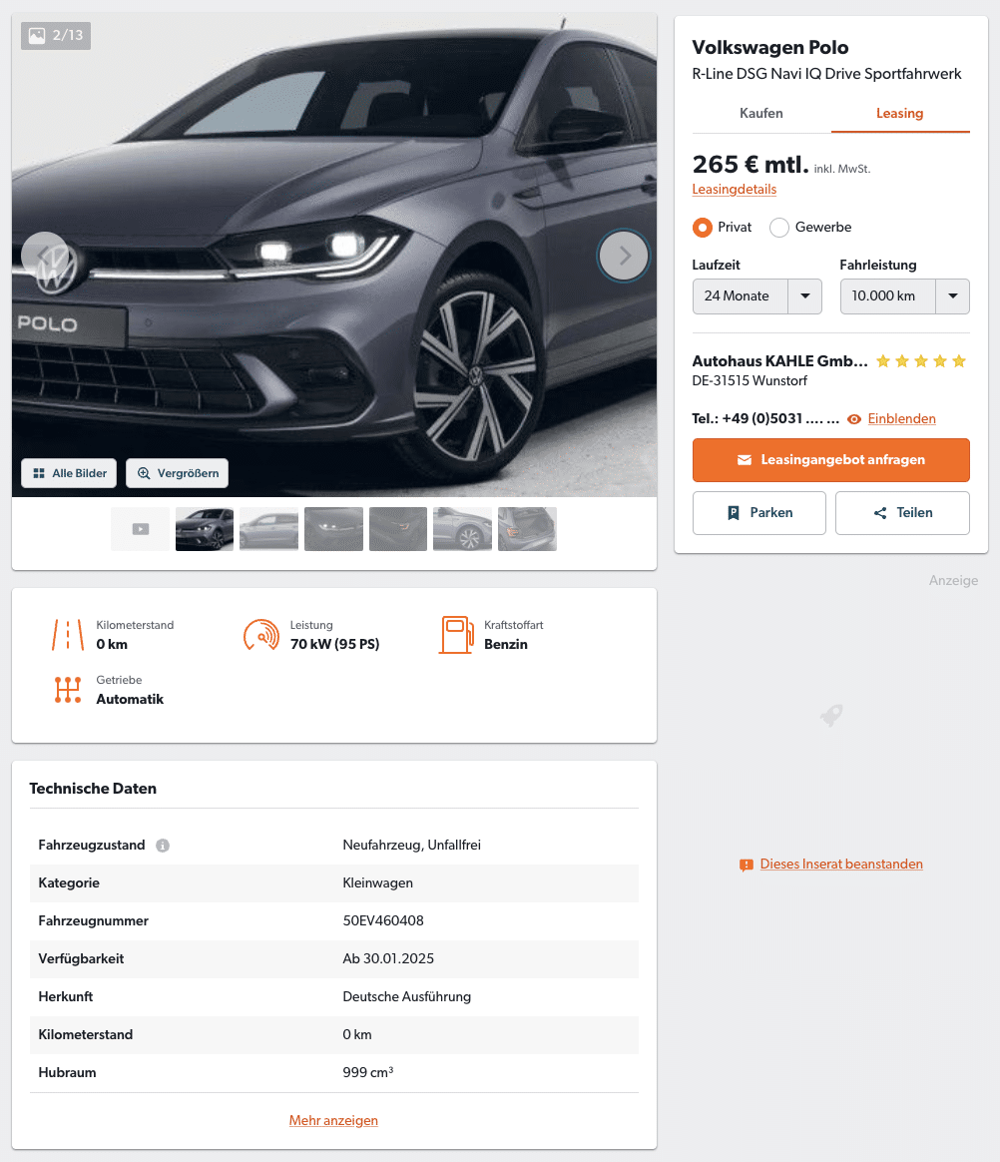1000x1162 pixels.
Task: Go to previous car photo arrow
Action: (45, 256)
